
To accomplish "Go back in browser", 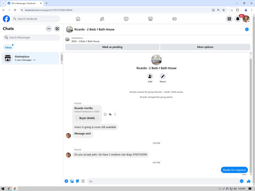I will (x=4, y=10).
